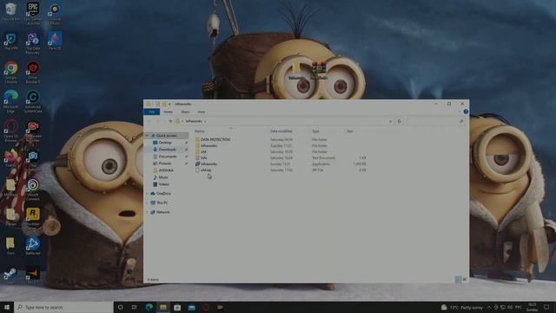Open Edge from the taskbar
Viewport: 556px width, 313px height.
(x=149, y=307)
